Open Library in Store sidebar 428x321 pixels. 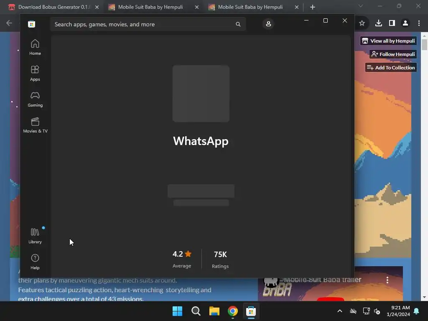pyautogui.click(x=35, y=236)
